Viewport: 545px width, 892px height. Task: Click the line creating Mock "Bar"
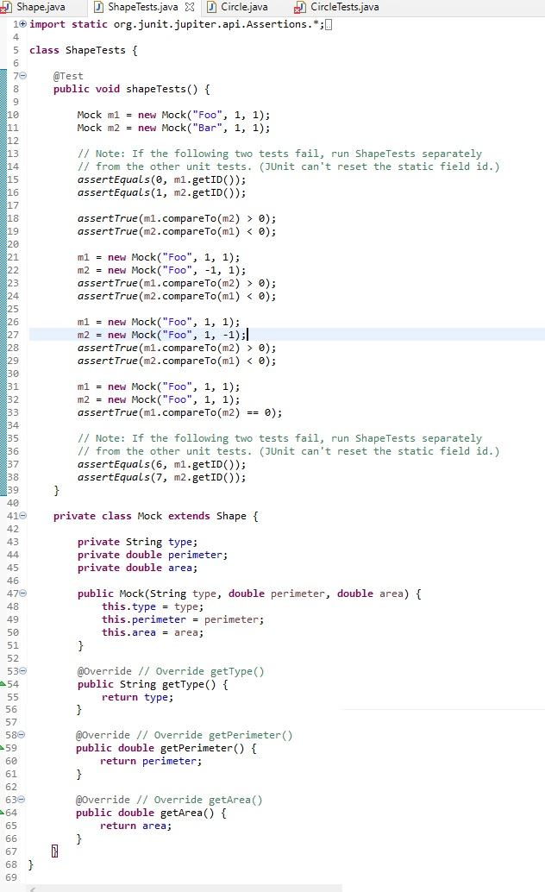pyautogui.click(x=173, y=128)
